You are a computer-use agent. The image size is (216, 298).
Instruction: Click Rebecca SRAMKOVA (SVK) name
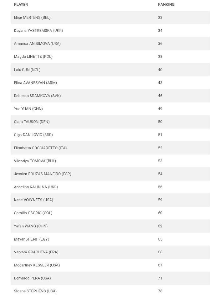coord(37,96)
